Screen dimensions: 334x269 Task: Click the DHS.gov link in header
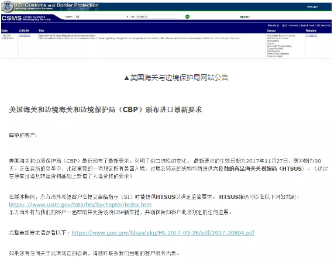pyautogui.click(x=312, y=7)
